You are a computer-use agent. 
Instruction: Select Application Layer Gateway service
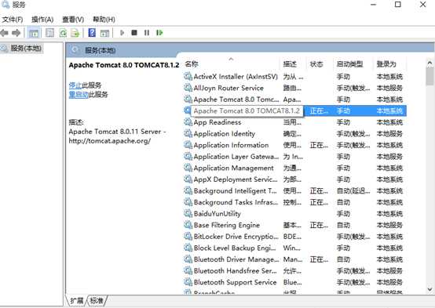tap(295, 157)
